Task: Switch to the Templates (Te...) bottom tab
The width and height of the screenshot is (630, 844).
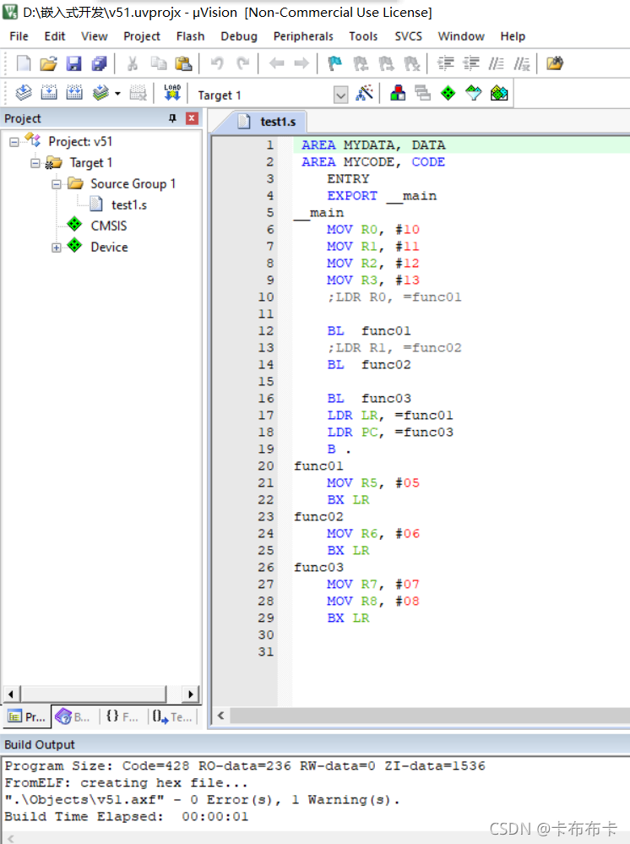Action: coord(172,717)
